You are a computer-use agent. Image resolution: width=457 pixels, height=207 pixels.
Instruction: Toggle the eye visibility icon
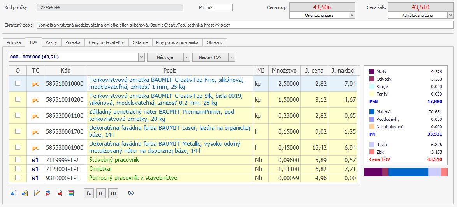[x=131, y=193]
